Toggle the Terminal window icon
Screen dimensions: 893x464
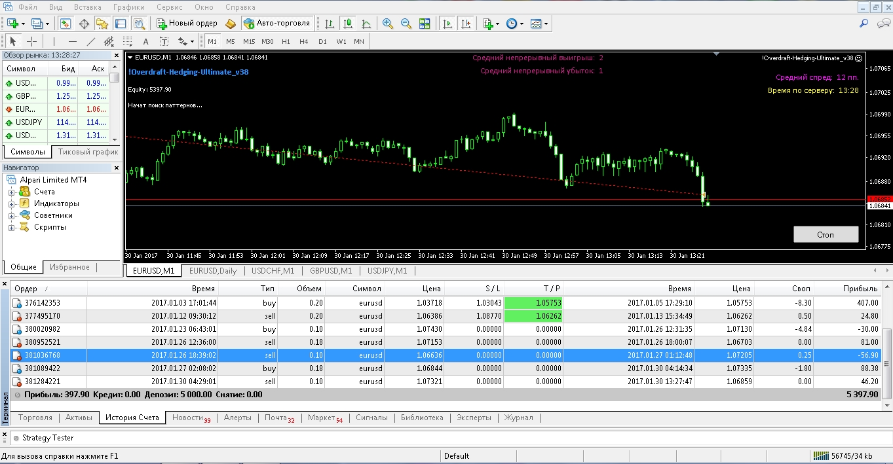coord(120,24)
